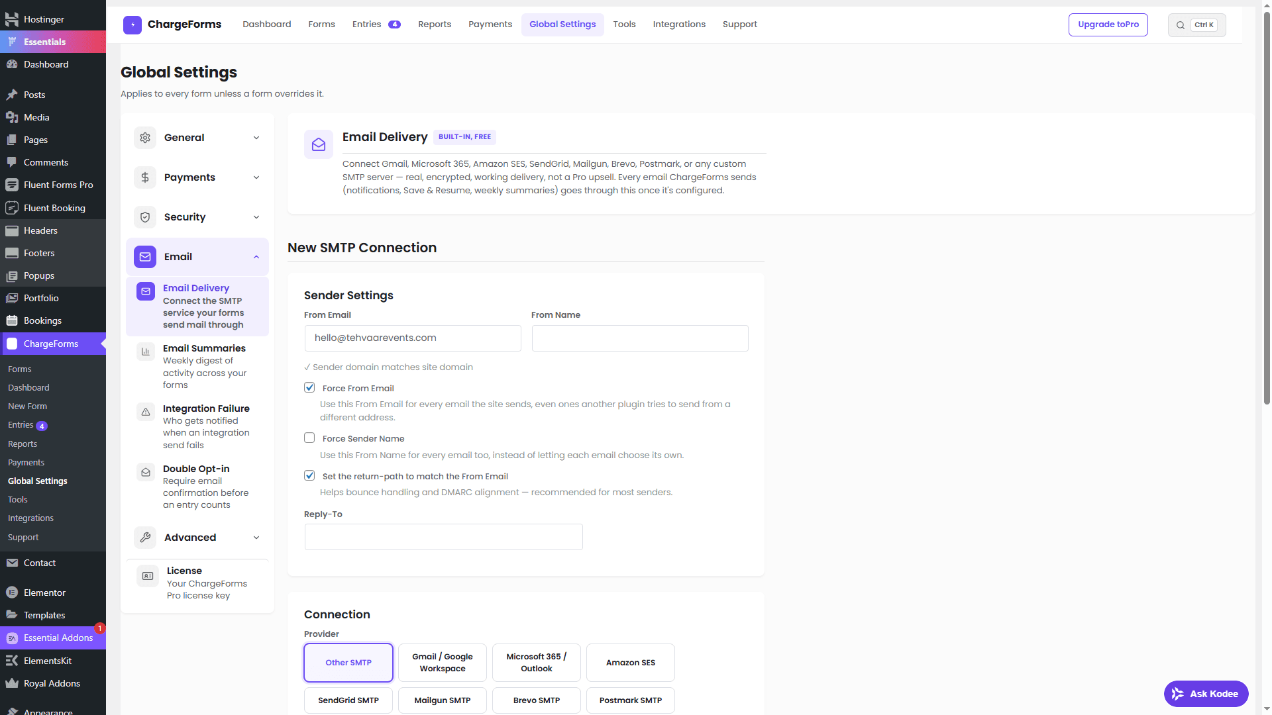The height and width of the screenshot is (715, 1272).
Task: Expand the Payments settings chevron
Action: [x=256, y=177]
